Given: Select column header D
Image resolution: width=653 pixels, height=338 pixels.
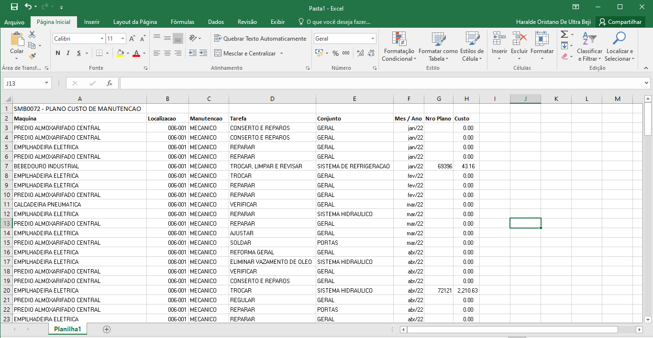Looking at the screenshot, I should click(x=272, y=99).
